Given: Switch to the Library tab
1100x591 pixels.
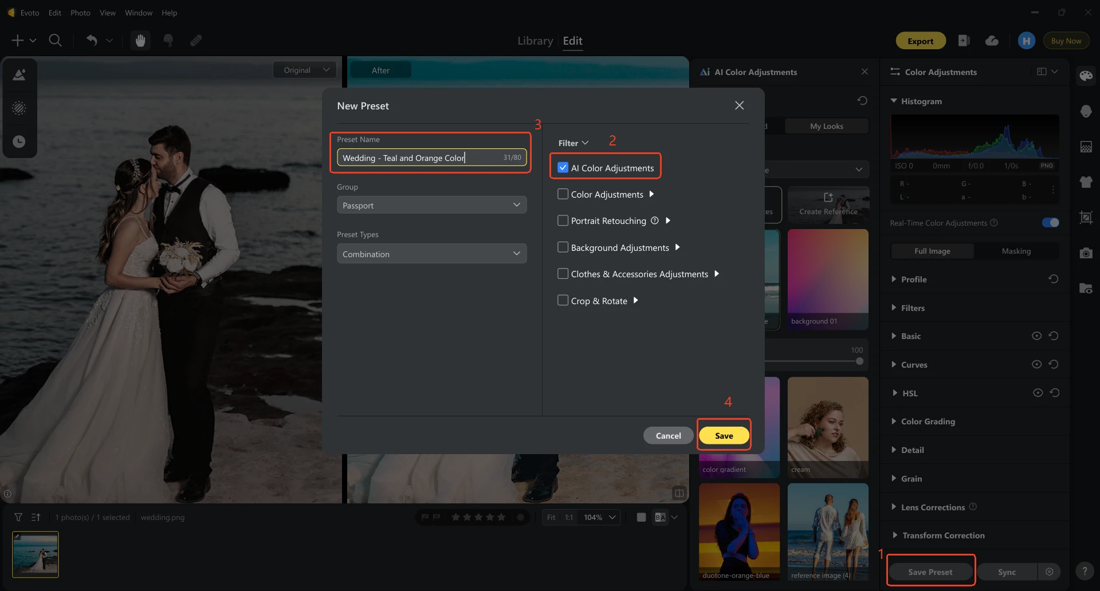Looking at the screenshot, I should [535, 41].
